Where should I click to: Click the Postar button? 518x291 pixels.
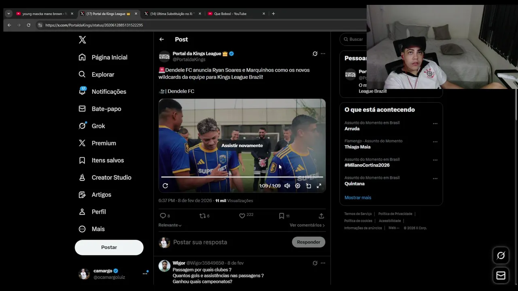(109, 247)
